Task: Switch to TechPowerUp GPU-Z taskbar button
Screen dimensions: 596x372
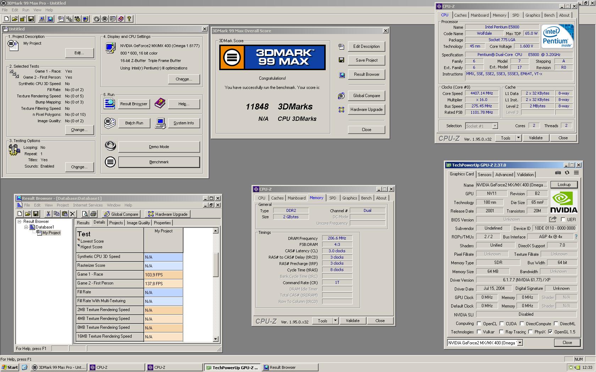Action: pyautogui.click(x=232, y=367)
